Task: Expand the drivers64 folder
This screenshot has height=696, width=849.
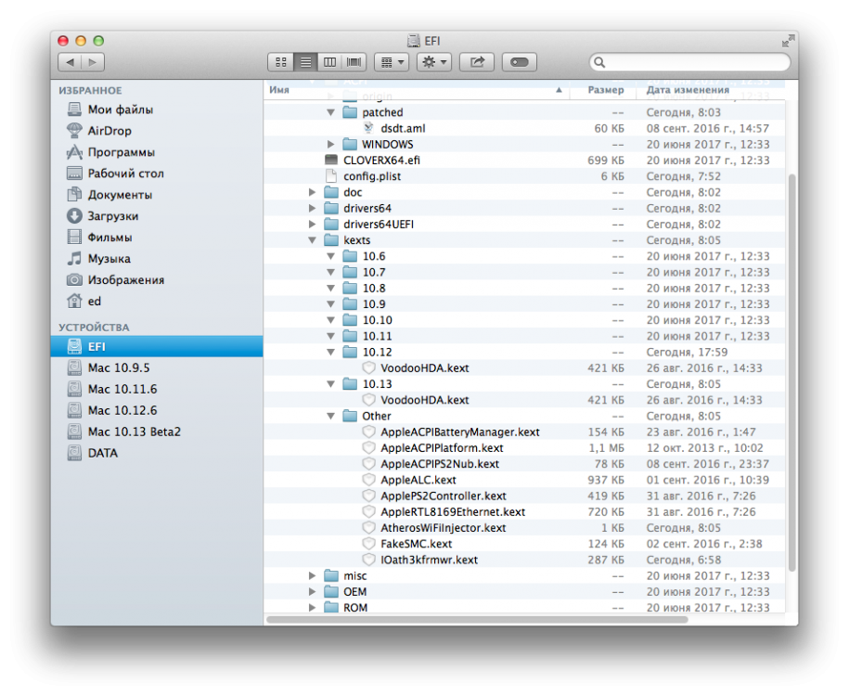Action: click(312, 209)
